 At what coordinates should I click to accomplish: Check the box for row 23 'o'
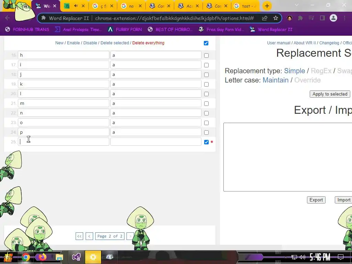pyautogui.click(x=206, y=123)
